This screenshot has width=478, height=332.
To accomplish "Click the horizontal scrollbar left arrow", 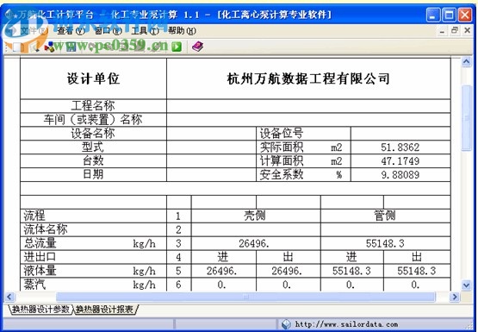I will (x=9, y=297).
